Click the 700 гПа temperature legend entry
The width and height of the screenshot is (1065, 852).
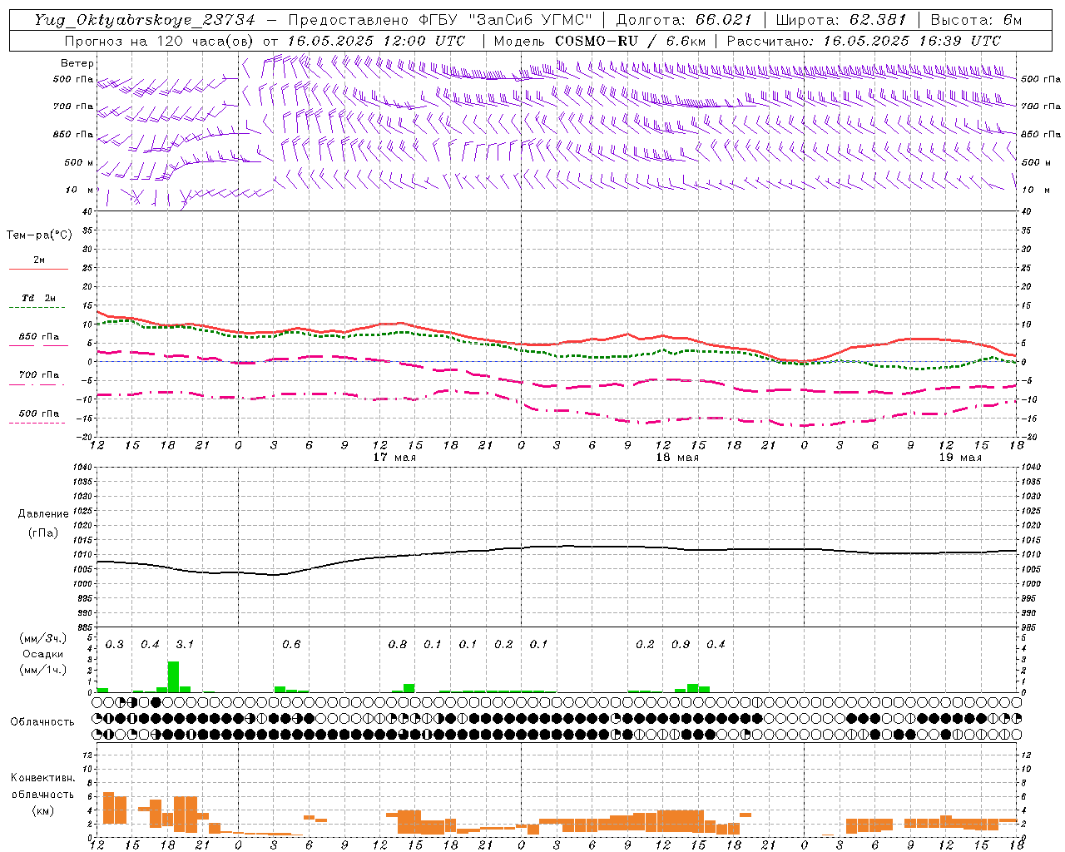(x=39, y=374)
